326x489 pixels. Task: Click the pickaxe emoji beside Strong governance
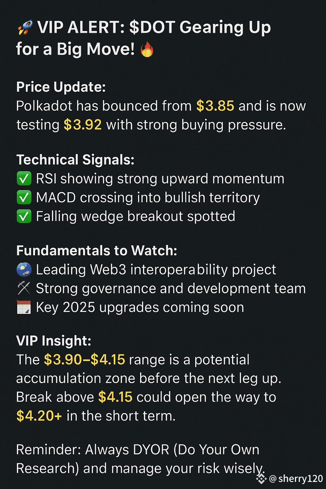pos(24,289)
